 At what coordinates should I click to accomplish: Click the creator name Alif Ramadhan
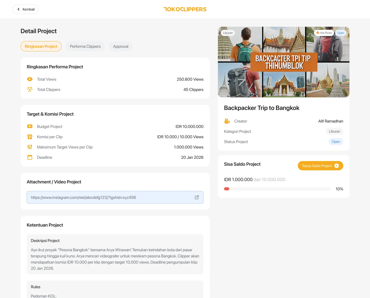[x=331, y=121]
